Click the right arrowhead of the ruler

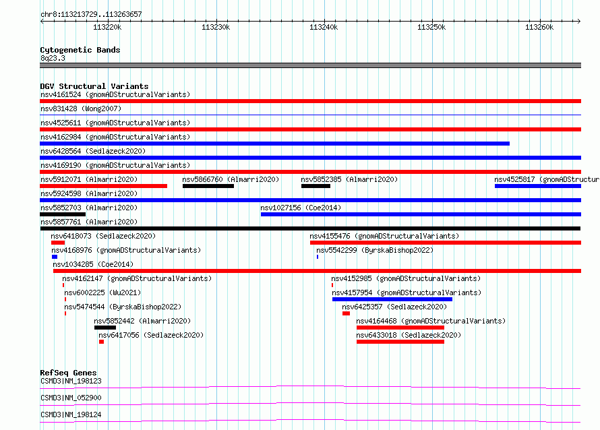point(578,22)
